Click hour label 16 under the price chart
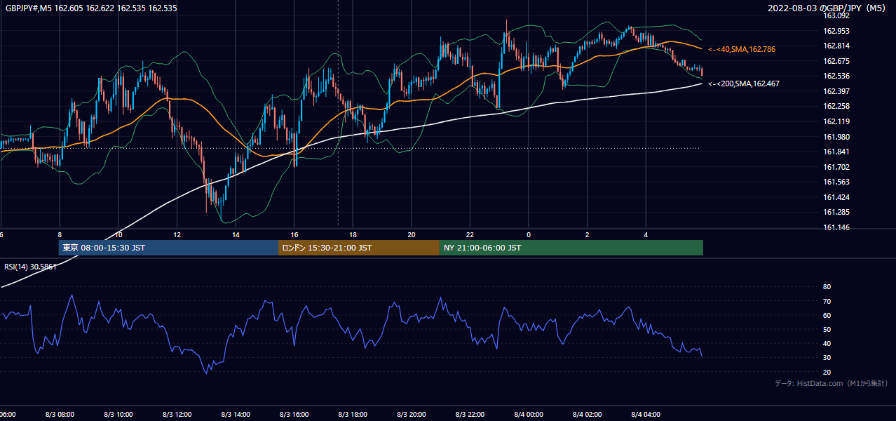Image resolution: width=896 pixels, height=421 pixels. point(294,235)
